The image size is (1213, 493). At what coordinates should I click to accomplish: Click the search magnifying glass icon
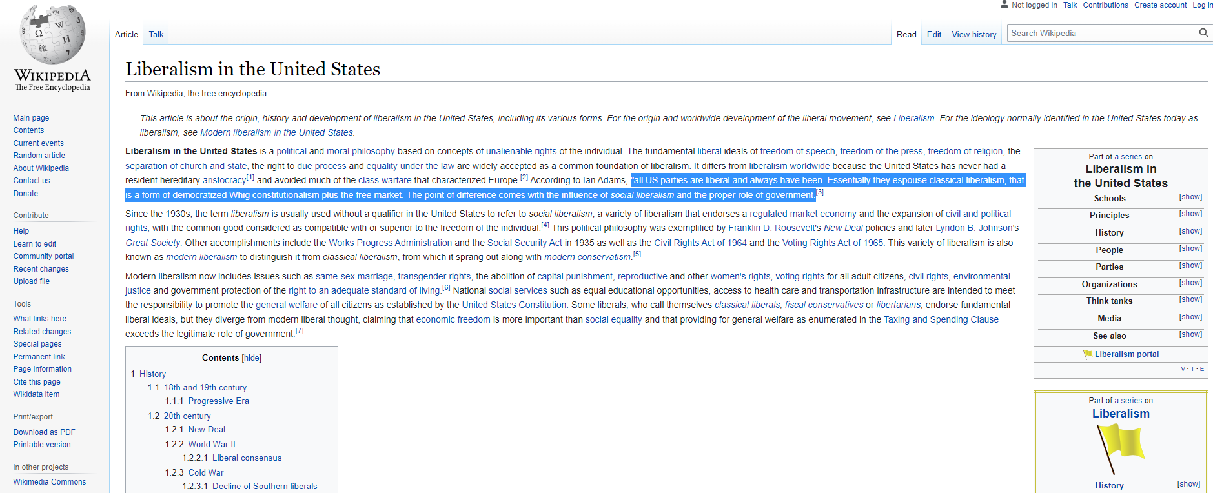point(1203,33)
